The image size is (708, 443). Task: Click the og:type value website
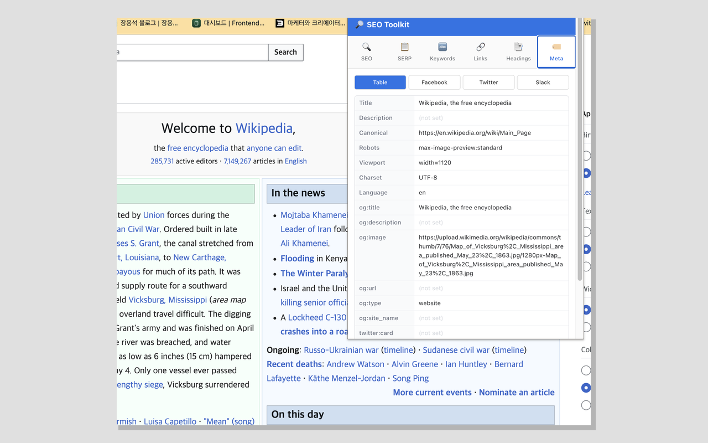click(x=430, y=303)
